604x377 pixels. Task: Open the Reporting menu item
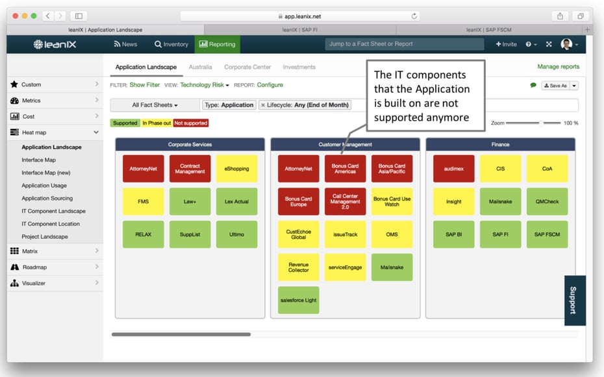(x=218, y=44)
